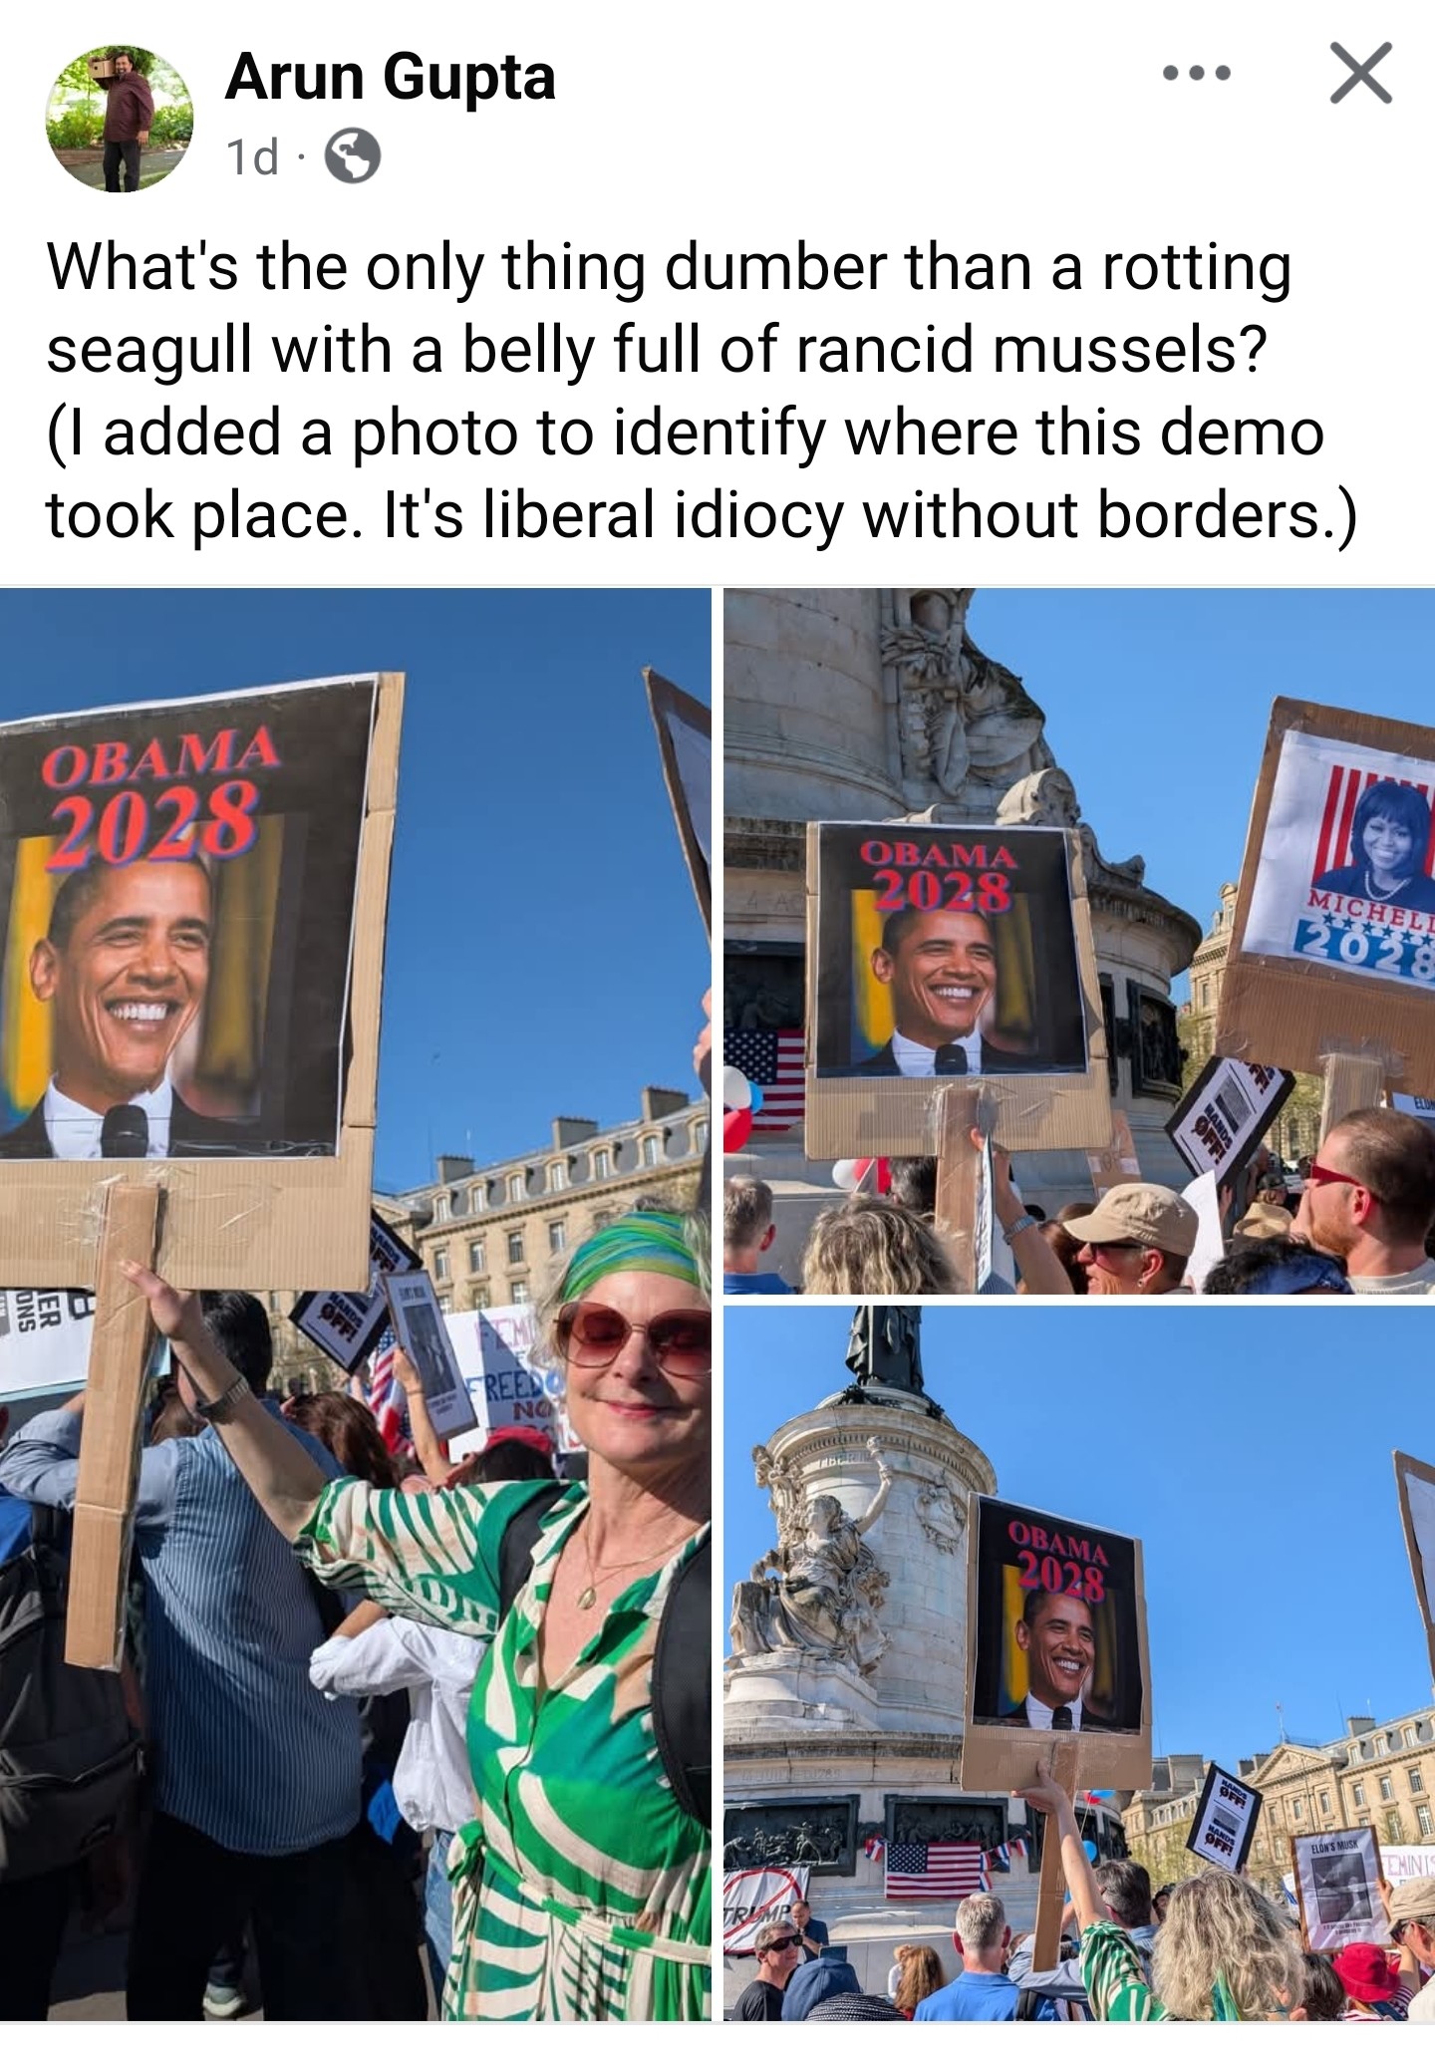Open the top-right photo with Michelle sign
Screen dimensions: 1435x2052
(x=1079, y=941)
